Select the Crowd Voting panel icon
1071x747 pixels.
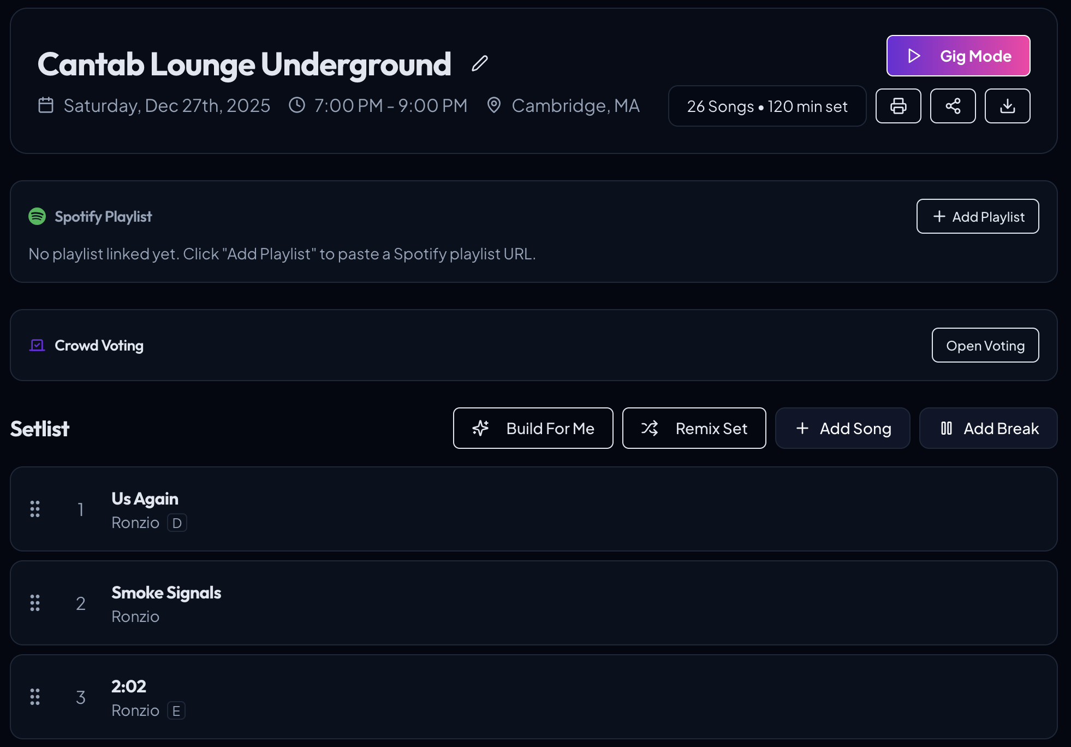[36, 345]
